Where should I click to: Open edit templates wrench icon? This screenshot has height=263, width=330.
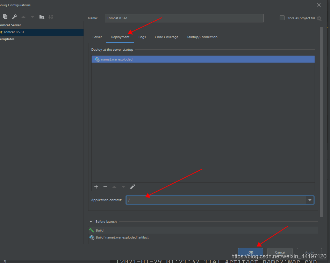[14, 17]
